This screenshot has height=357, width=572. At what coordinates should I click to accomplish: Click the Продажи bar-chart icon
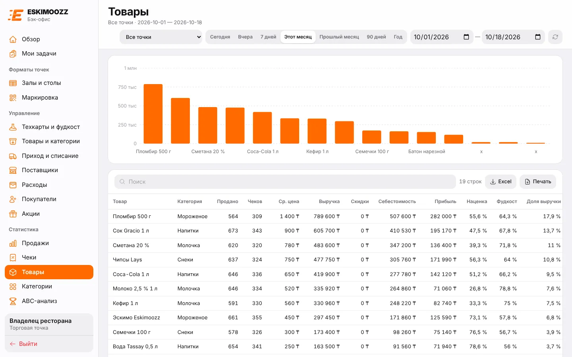point(13,243)
